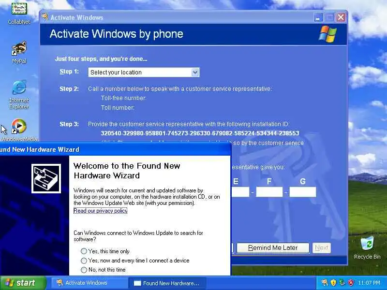Click the confirmation ID field under E
Viewport: 387px width, 290px height.
[240, 192]
